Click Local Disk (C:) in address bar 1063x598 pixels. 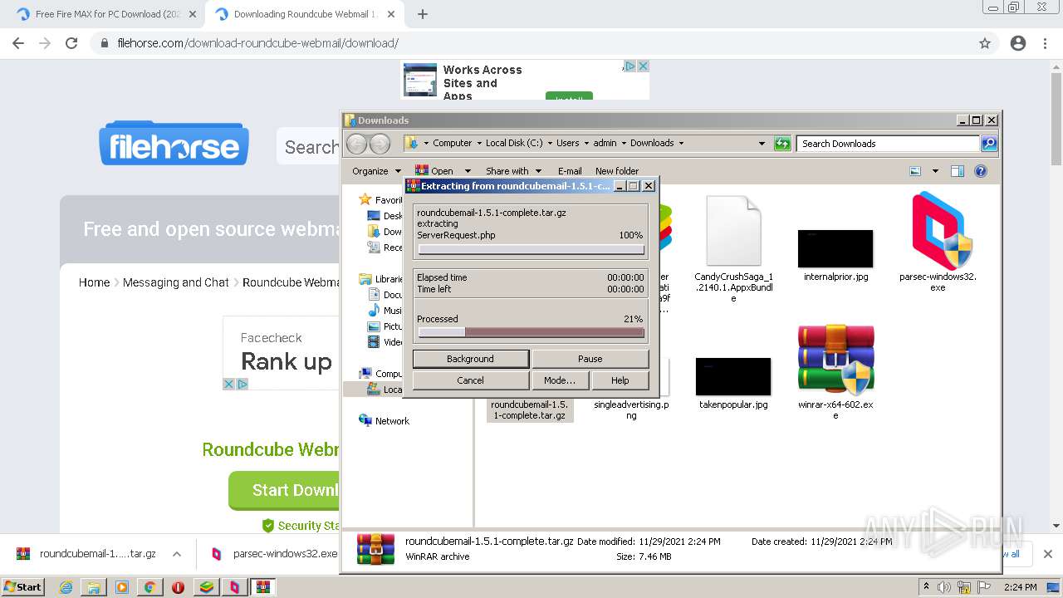click(x=514, y=143)
